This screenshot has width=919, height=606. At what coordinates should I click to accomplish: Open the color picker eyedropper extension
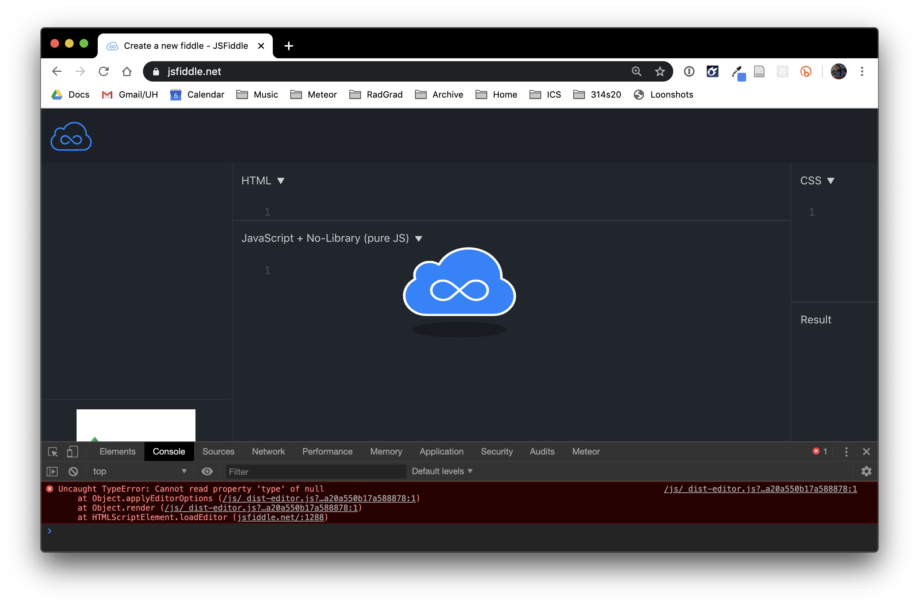[x=738, y=73]
